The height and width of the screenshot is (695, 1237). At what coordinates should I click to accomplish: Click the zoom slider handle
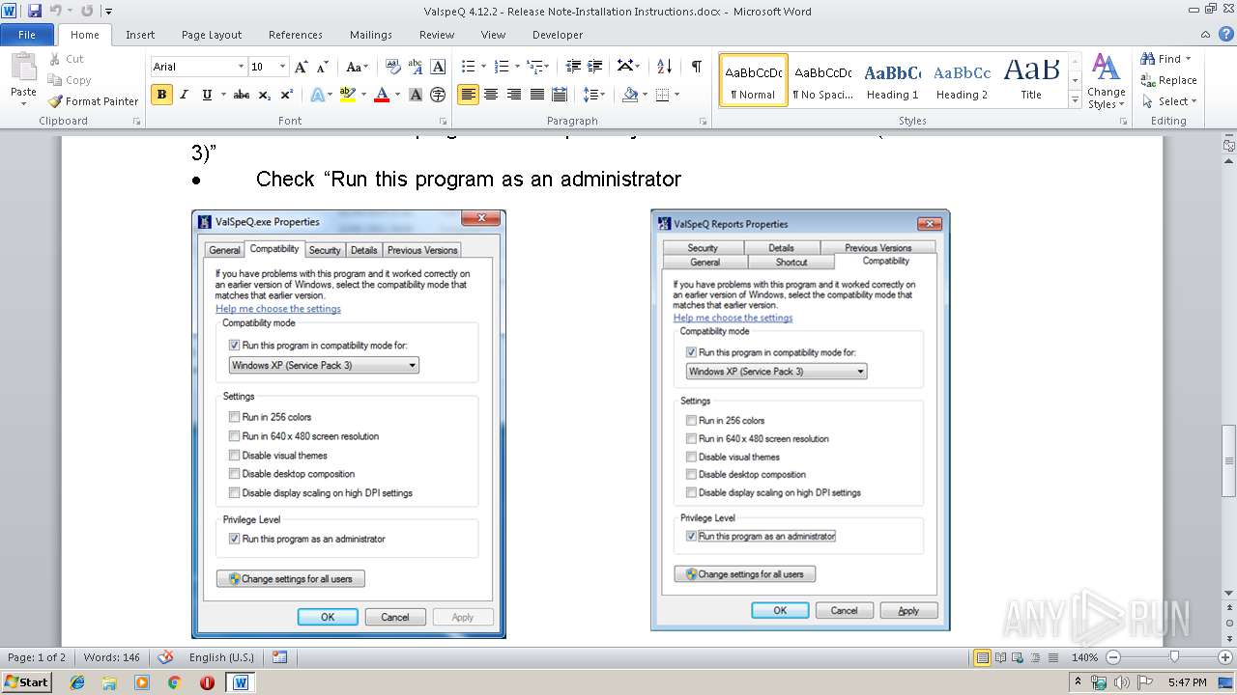coord(1174,657)
